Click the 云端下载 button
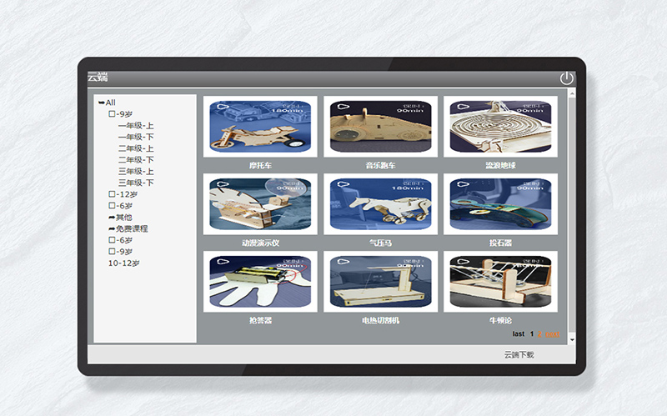 click(519, 355)
